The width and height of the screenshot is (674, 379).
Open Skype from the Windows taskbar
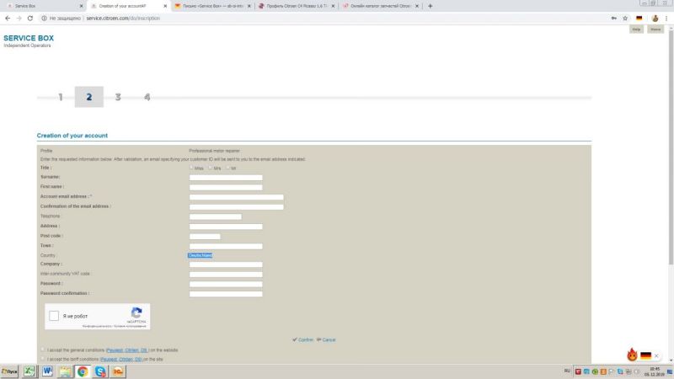pyautogui.click(x=100, y=371)
